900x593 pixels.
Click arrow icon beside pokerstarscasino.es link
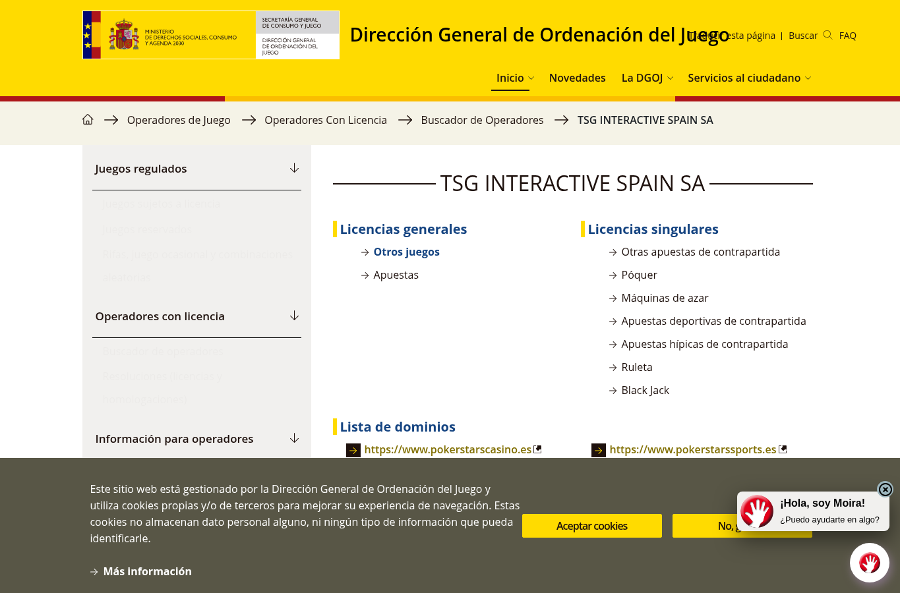[x=353, y=451]
